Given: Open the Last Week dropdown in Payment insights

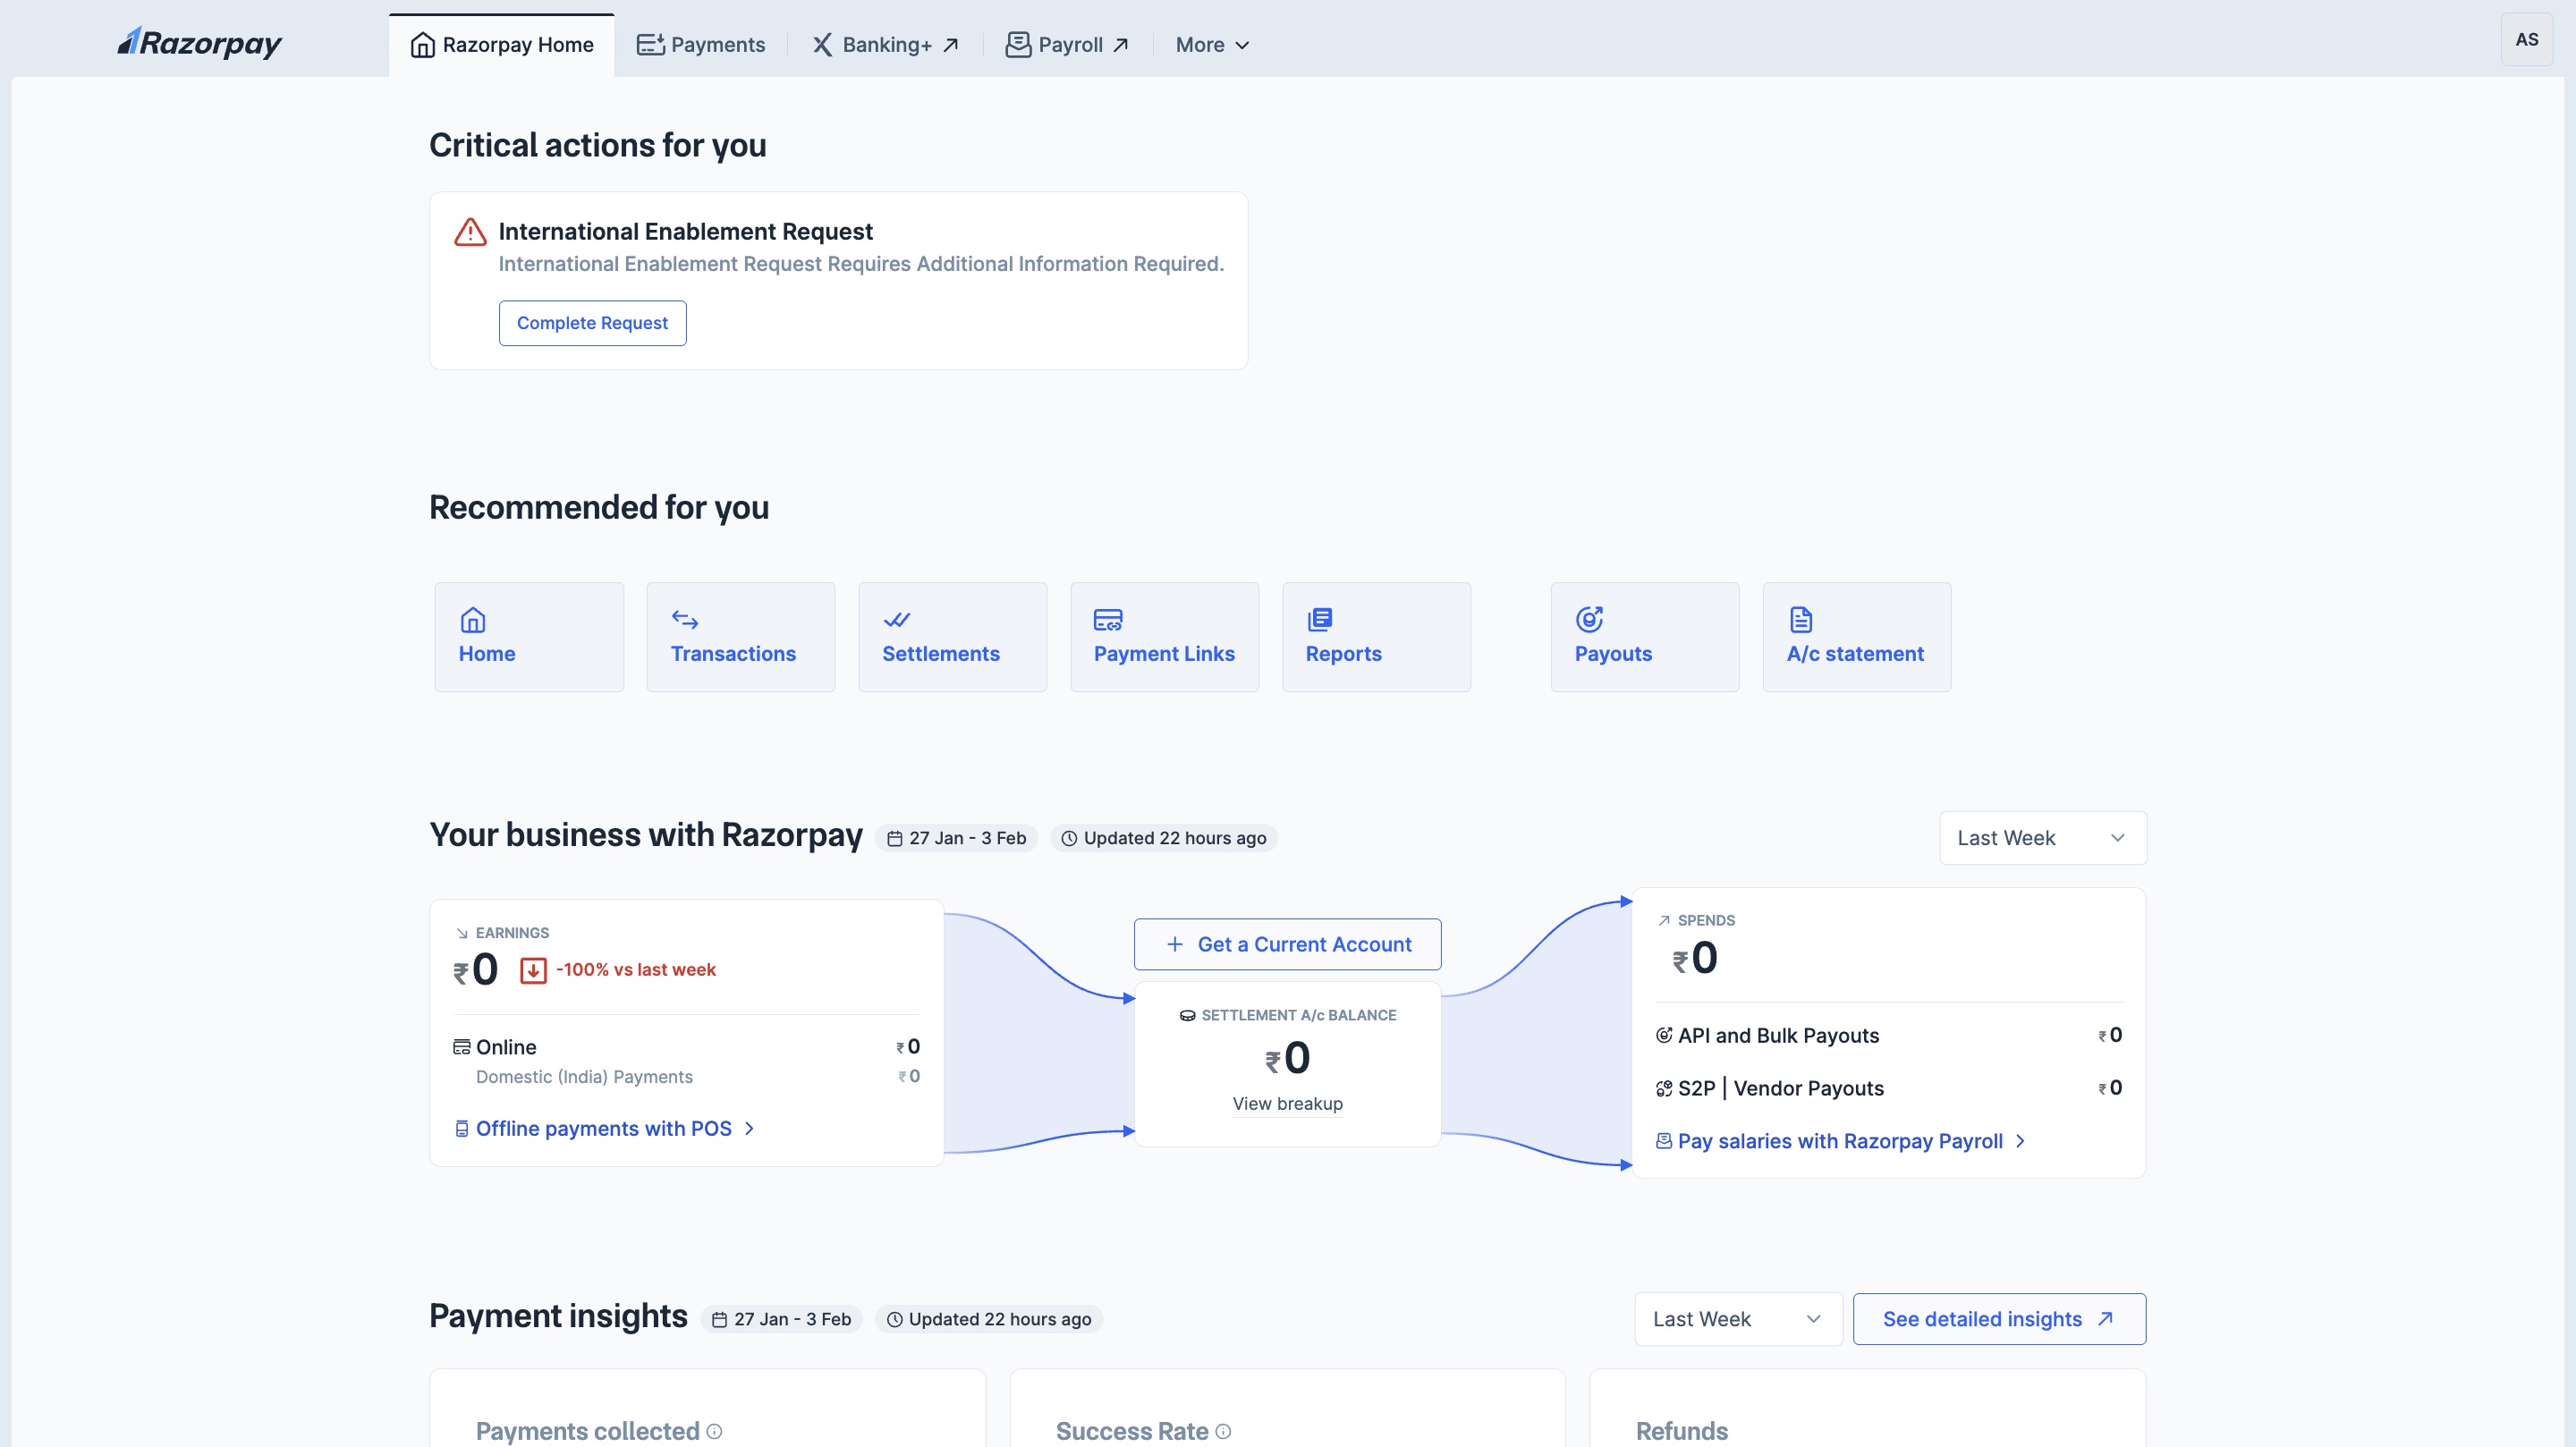Looking at the screenshot, I should coord(1738,1319).
